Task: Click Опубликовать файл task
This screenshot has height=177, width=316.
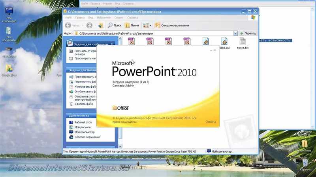Action: [x=83, y=92]
